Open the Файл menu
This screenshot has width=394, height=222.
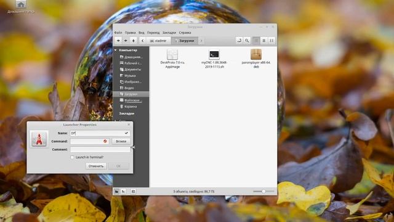(118, 33)
